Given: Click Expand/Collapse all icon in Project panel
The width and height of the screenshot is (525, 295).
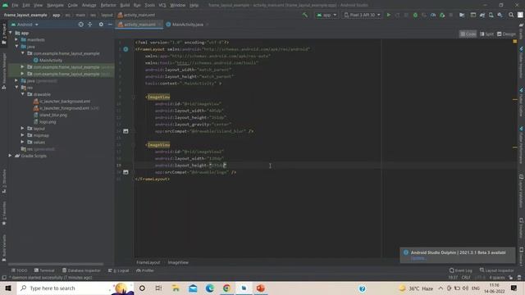Looking at the screenshot, I should [89, 25].
